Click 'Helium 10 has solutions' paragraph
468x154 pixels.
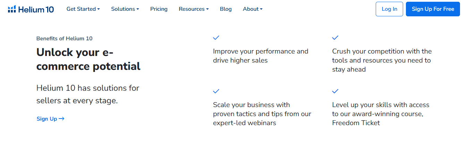(88, 94)
